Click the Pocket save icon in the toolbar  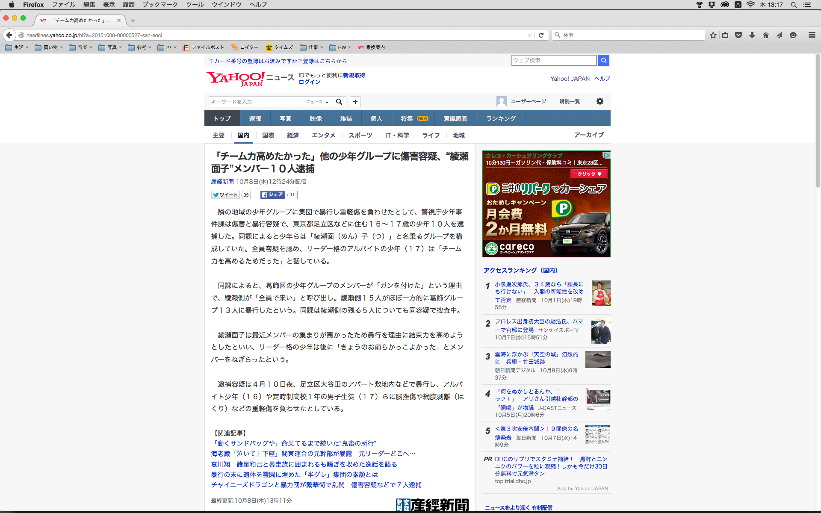(x=738, y=35)
